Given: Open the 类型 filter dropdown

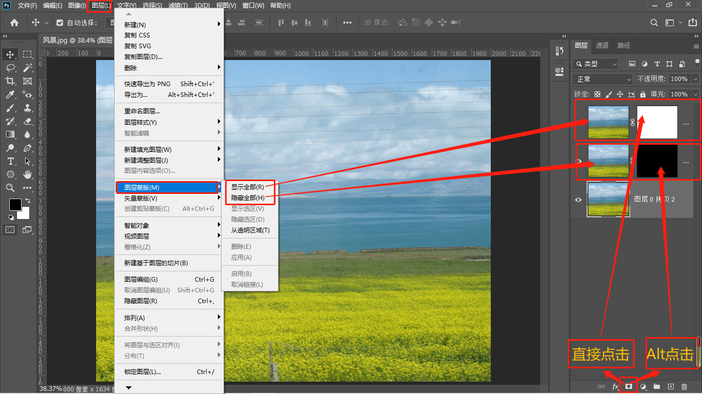Looking at the screenshot, I should (x=595, y=64).
